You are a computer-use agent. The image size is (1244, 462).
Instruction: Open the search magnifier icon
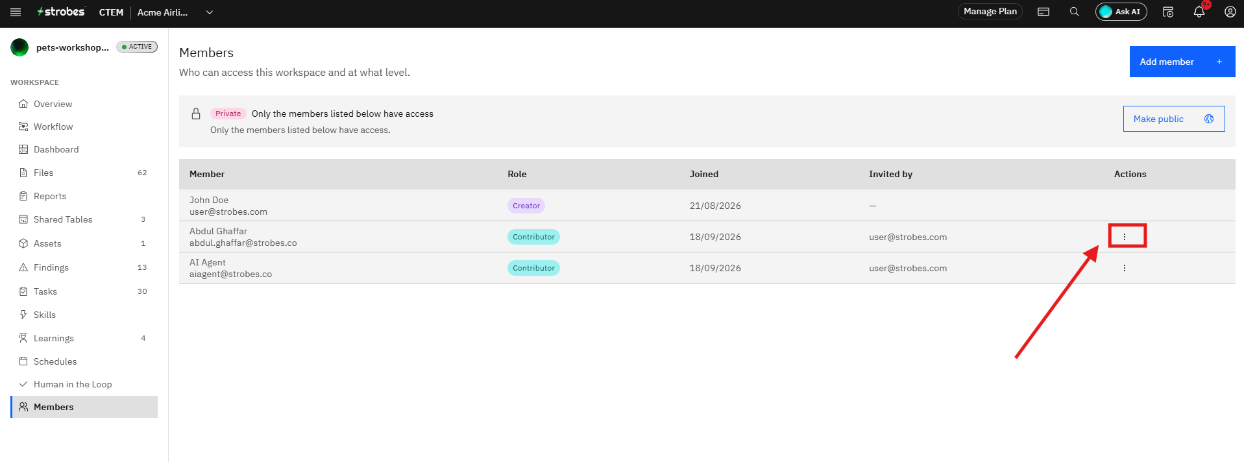[1075, 12]
